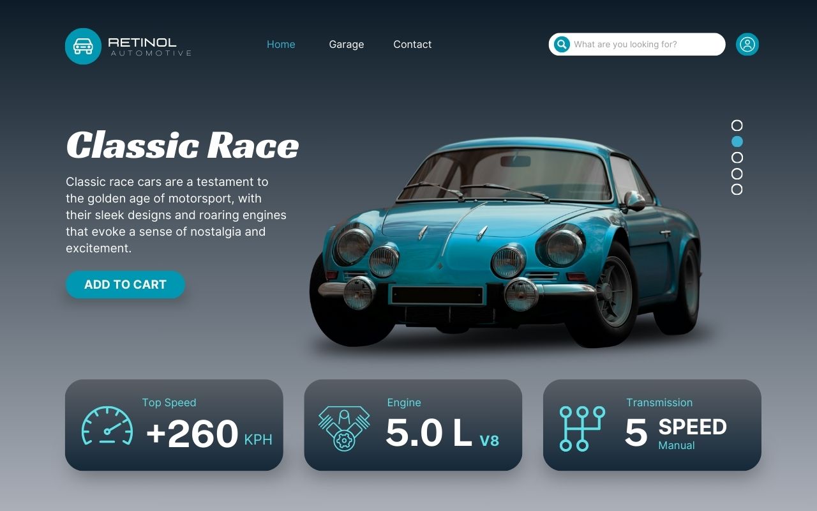The width and height of the screenshot is (817, 511).
Task: Open the Garage menu item
Action: pos(347,44)
